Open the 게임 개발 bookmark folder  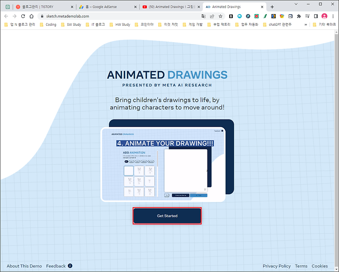click(193, 25)
